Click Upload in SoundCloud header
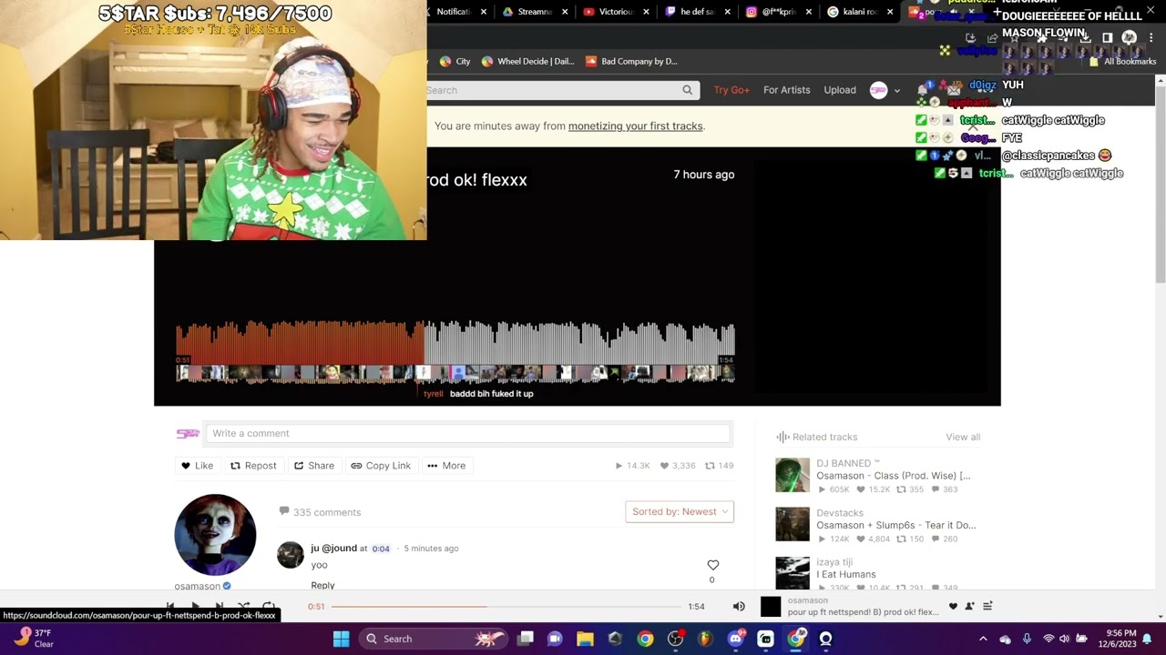Image resolution: width=1166 pixels, height=655 pixels. (840, 90)
